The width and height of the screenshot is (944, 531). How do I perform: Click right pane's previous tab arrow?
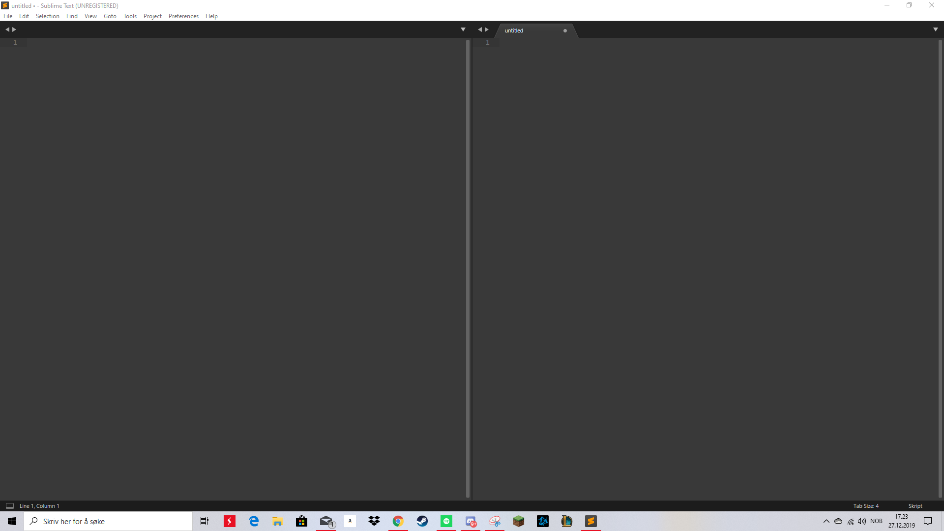(x=480, y=29)
